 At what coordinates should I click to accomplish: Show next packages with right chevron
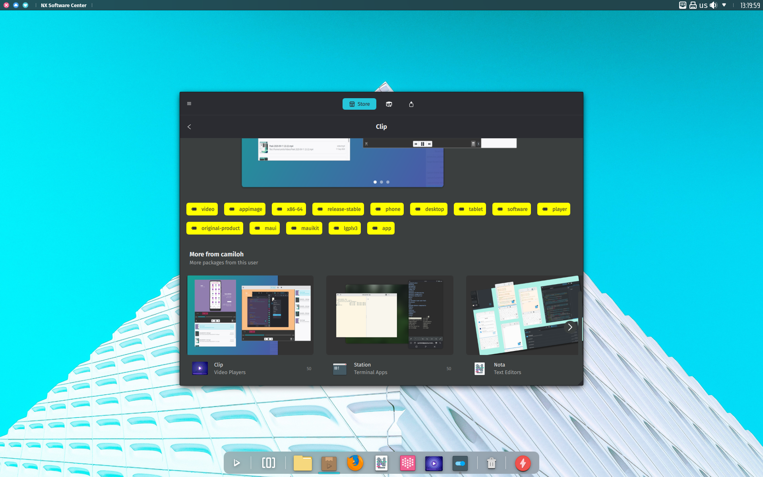(570, 327)
